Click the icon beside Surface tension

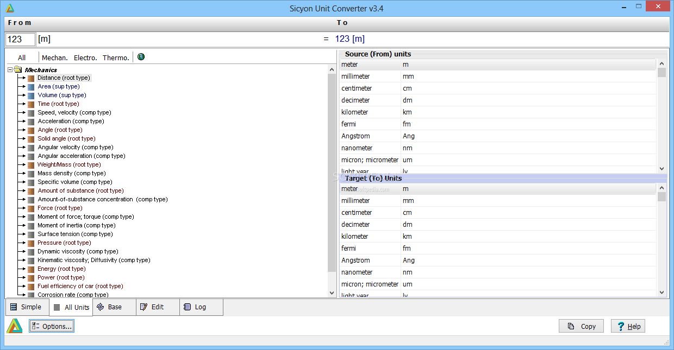coord(31,234)
